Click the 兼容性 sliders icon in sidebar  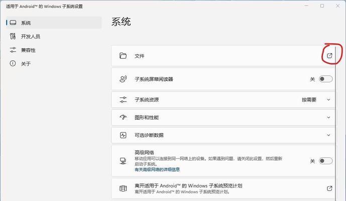tap(13, 50)
